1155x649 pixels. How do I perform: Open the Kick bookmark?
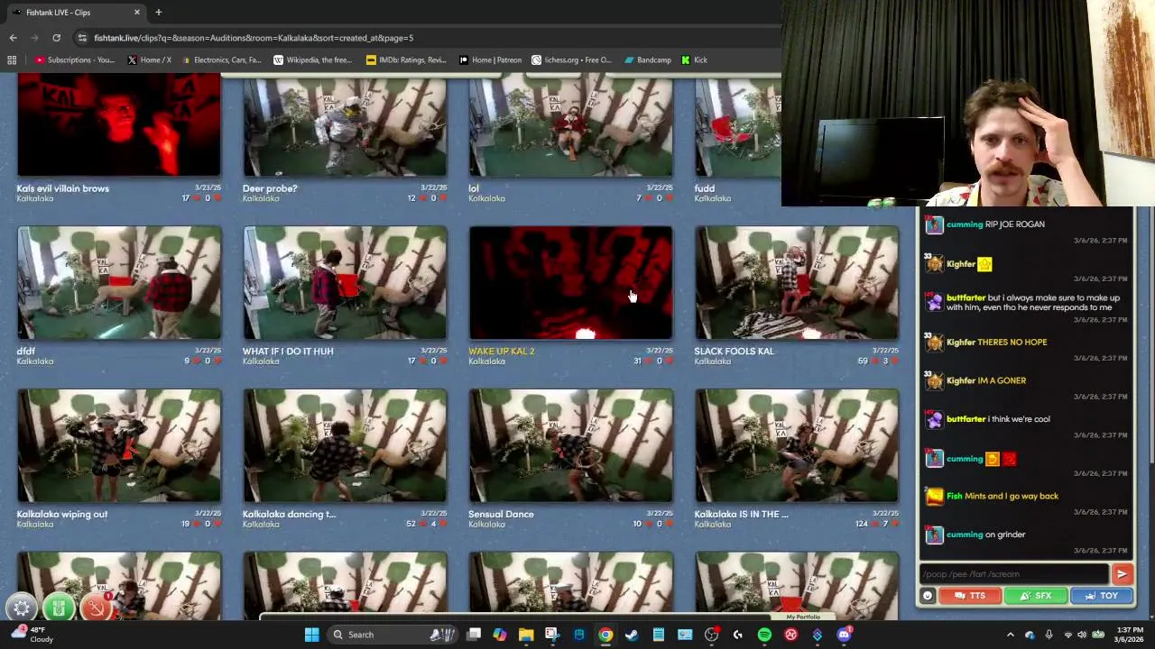tap(694, 59)
